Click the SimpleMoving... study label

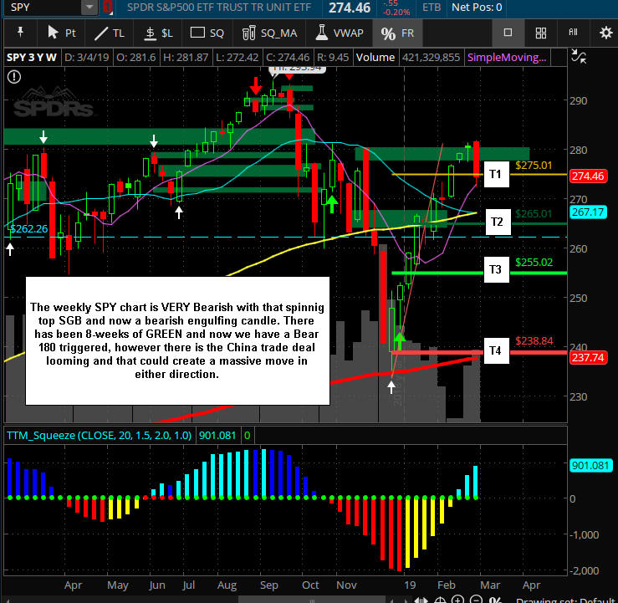tap(507, 58)
